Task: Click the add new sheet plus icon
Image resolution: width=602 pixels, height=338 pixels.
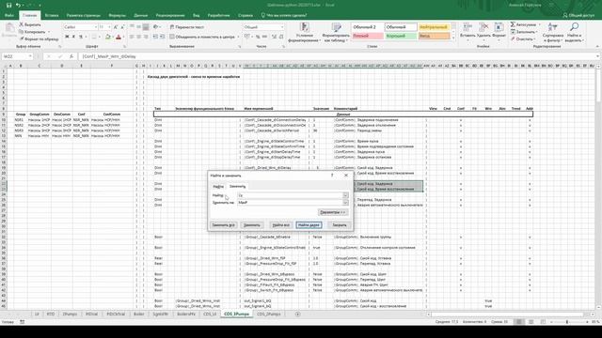Action: pos(297,314)
